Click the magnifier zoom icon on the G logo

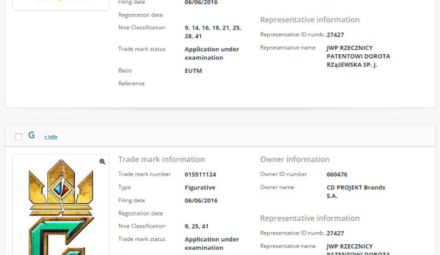[x=102, y=162]
